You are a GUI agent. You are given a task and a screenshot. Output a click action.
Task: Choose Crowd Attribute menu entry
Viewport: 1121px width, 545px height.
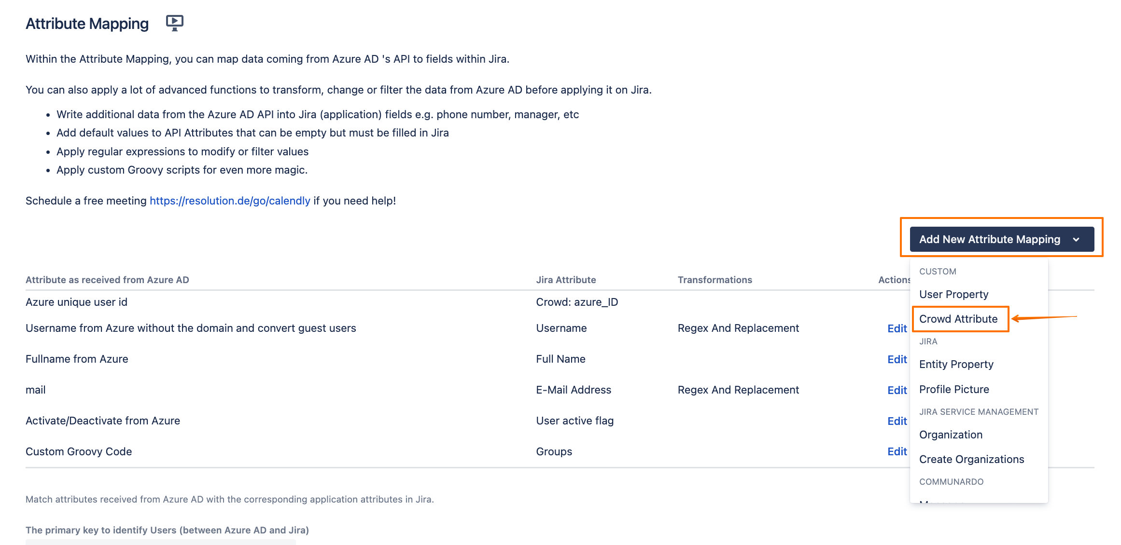pyautogui.click(x=958, y=319)
